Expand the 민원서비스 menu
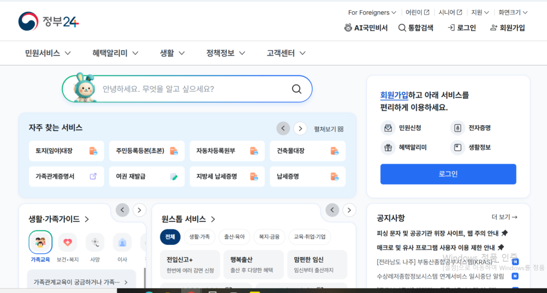This screenshot has height=293, width=547. 48,53
